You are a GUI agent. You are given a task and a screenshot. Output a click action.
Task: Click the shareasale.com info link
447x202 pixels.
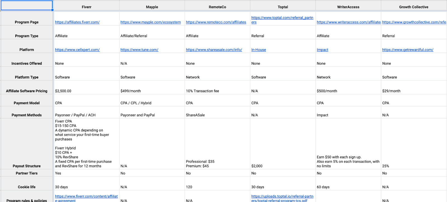click(214, 50)
